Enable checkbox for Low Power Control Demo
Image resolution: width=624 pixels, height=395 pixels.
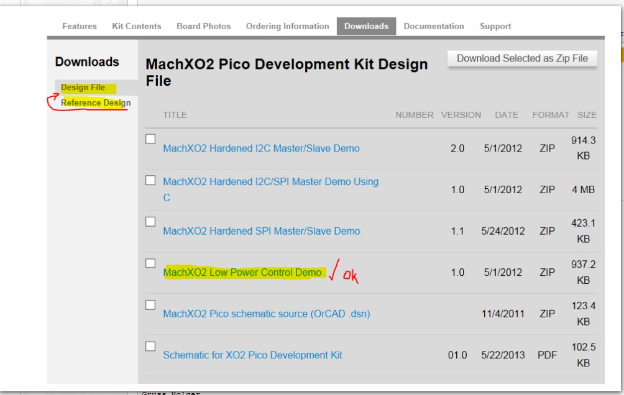150,263
